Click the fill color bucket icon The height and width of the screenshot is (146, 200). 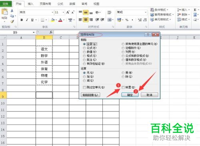[x=53, y=20]
